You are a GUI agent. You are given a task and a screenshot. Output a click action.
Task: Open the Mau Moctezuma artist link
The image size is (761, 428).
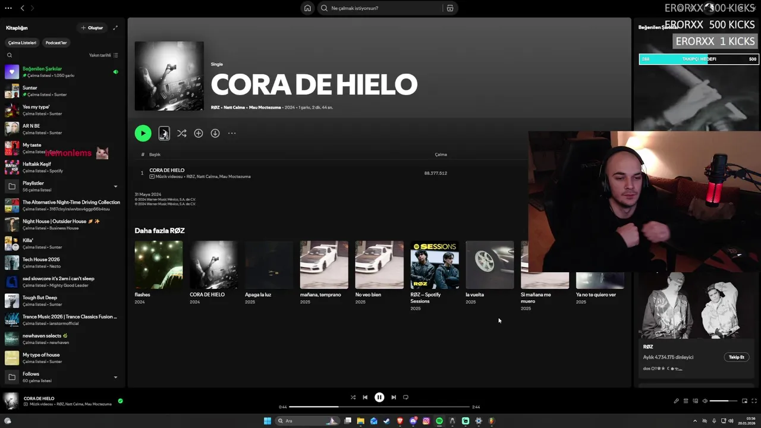(265, 108)
